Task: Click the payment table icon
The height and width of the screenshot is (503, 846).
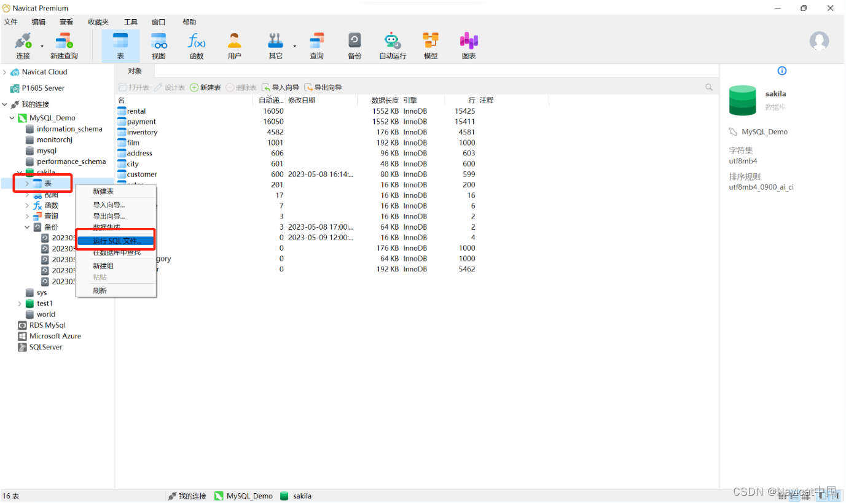Action: (x=122, y=122)
